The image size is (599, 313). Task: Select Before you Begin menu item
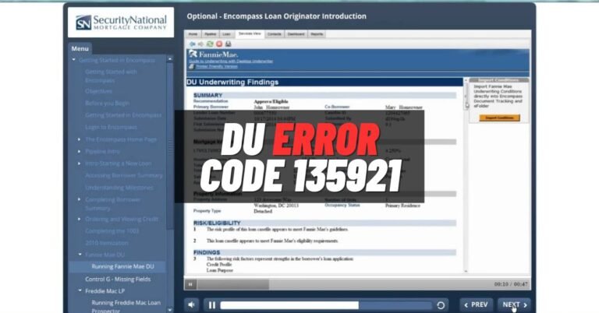pos(108,104)
